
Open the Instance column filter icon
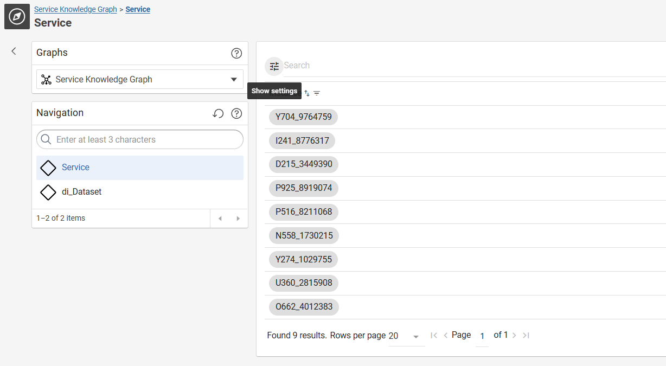[317, 93]
